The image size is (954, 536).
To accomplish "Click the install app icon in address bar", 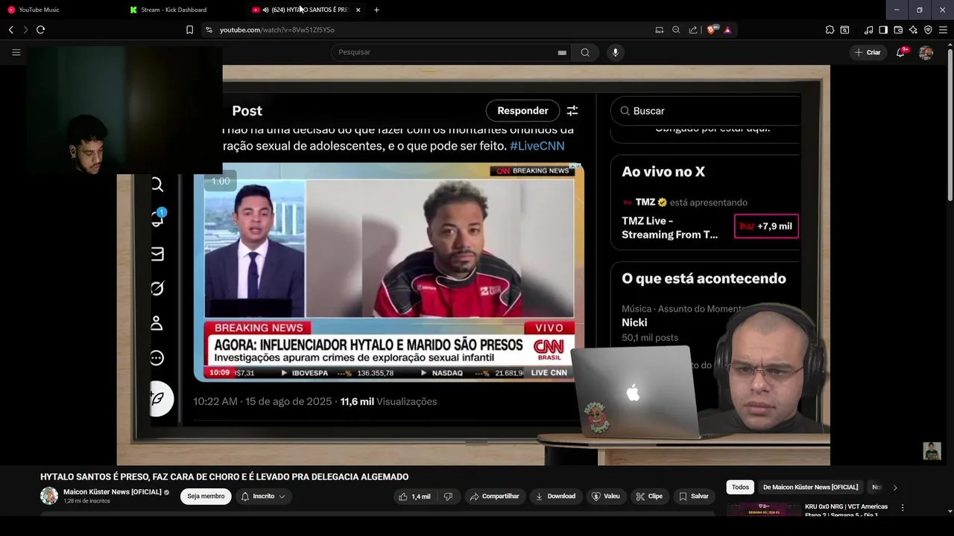I will (659, 30).
